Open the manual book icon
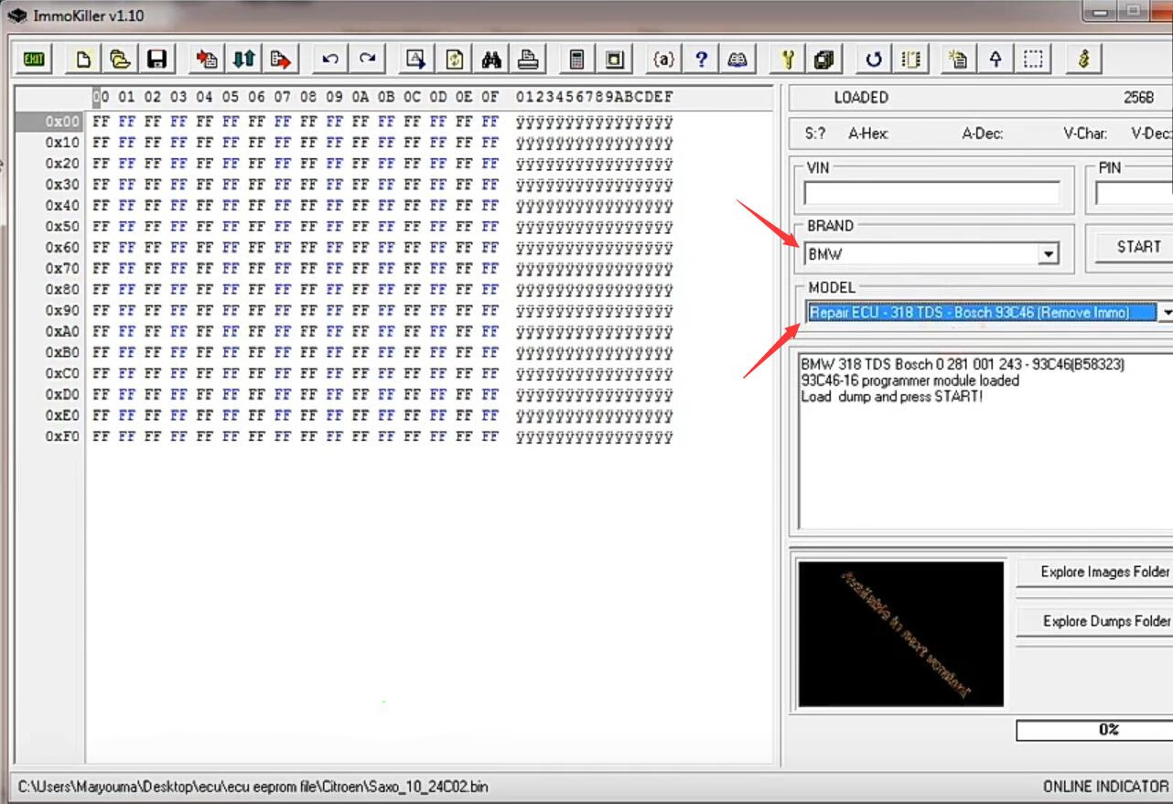 [737, 59]
